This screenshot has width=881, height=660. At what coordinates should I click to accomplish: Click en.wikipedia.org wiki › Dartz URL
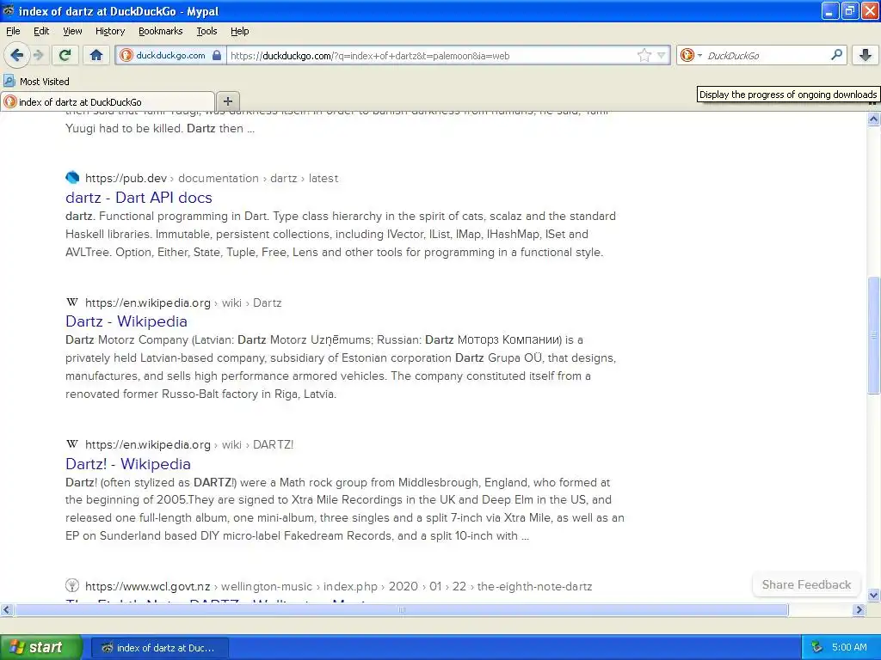(183, 303)
